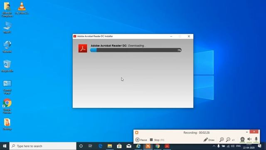This screenshot has height=150, width=266.
Task: Activate the Draw pencil tool in recorder
Action: (x=209, y=140)
